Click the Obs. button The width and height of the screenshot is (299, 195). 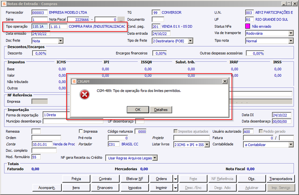click(x=252, y=179)
